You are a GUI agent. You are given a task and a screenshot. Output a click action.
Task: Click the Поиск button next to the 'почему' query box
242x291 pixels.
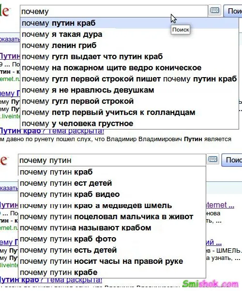[233, 11]
